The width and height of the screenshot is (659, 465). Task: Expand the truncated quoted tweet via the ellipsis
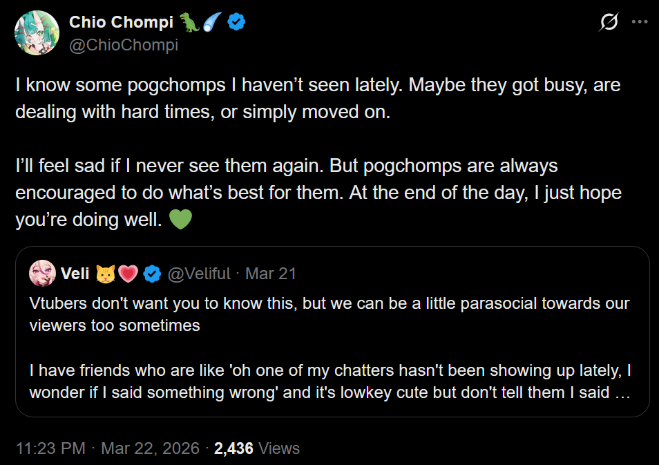point(622,392)
